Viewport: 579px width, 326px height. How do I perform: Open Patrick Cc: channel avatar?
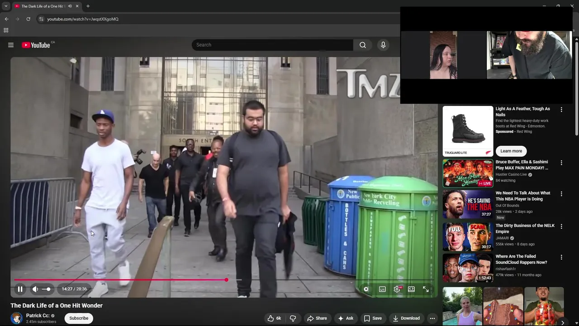(17, 318)
